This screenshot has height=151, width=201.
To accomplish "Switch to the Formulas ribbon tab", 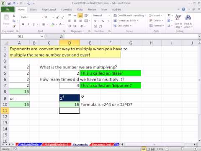I will click(67, 10).
